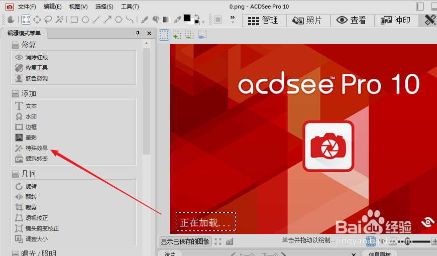Choose the Rectangle drawing tool
Screen dimensions: 437x256
pos(74,20)
